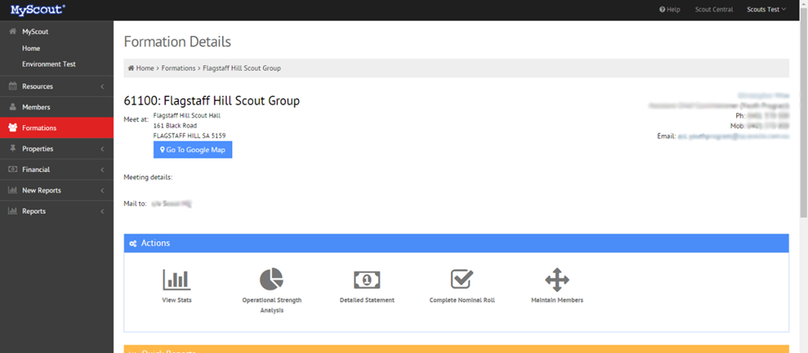808x353 pixels.
Task: Expand the Financial sidebar menu
Action: 57,169
